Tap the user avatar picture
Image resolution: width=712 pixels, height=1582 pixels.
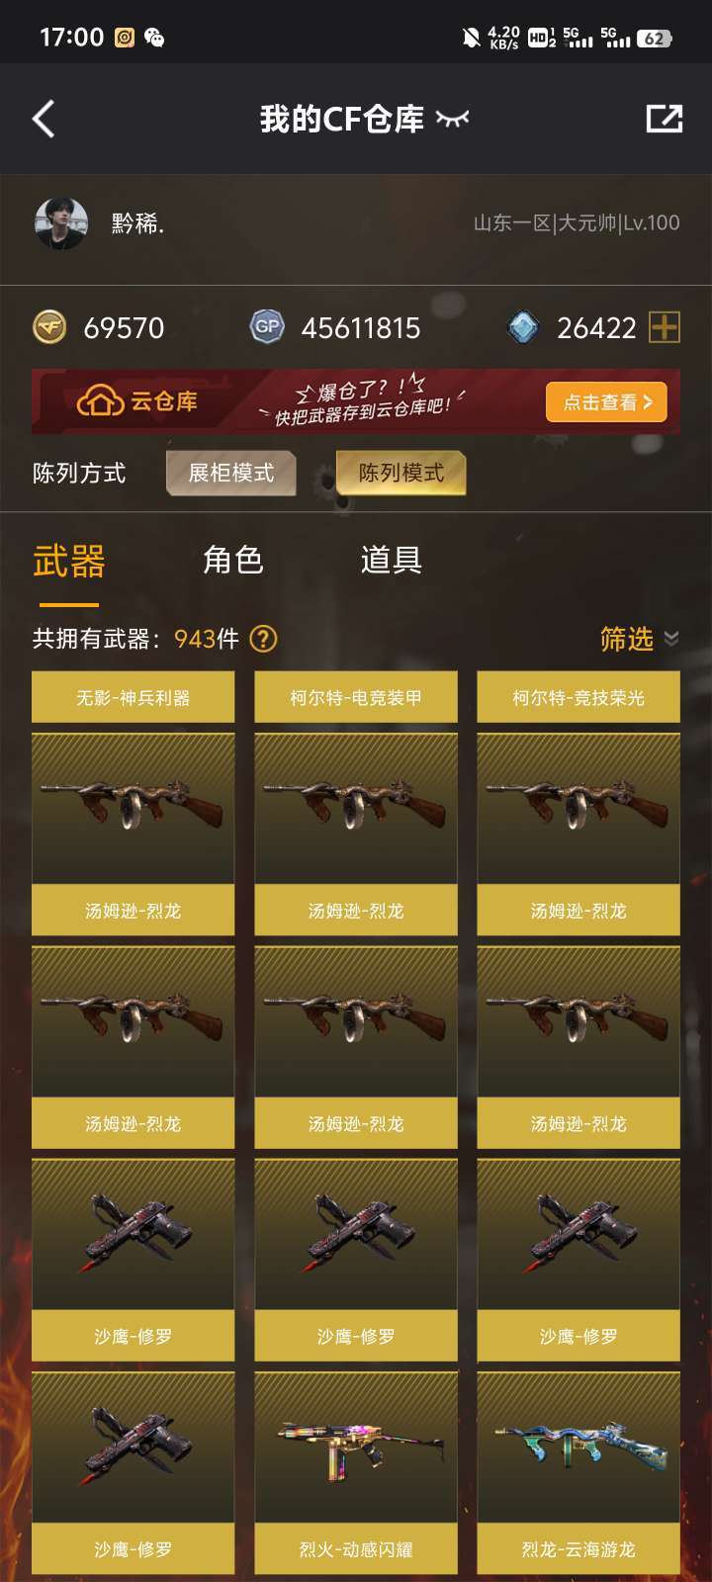pos(61,222)
